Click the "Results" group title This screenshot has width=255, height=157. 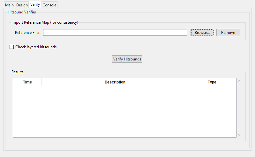click(17, 72)
